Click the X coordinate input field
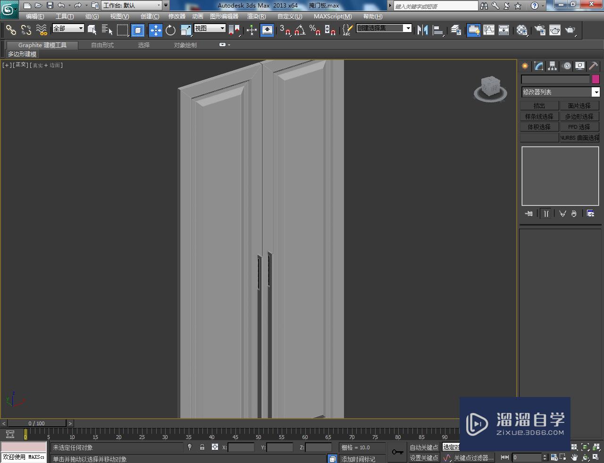 tap(241, 447)
